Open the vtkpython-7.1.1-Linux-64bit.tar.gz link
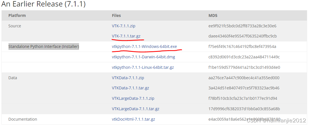The height and width of the screenshot is (126, 310). [x=143, y=67]
